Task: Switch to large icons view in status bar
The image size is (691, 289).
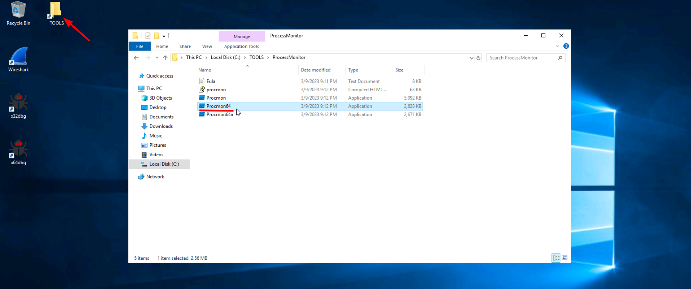Action: (x=565, y=258)
